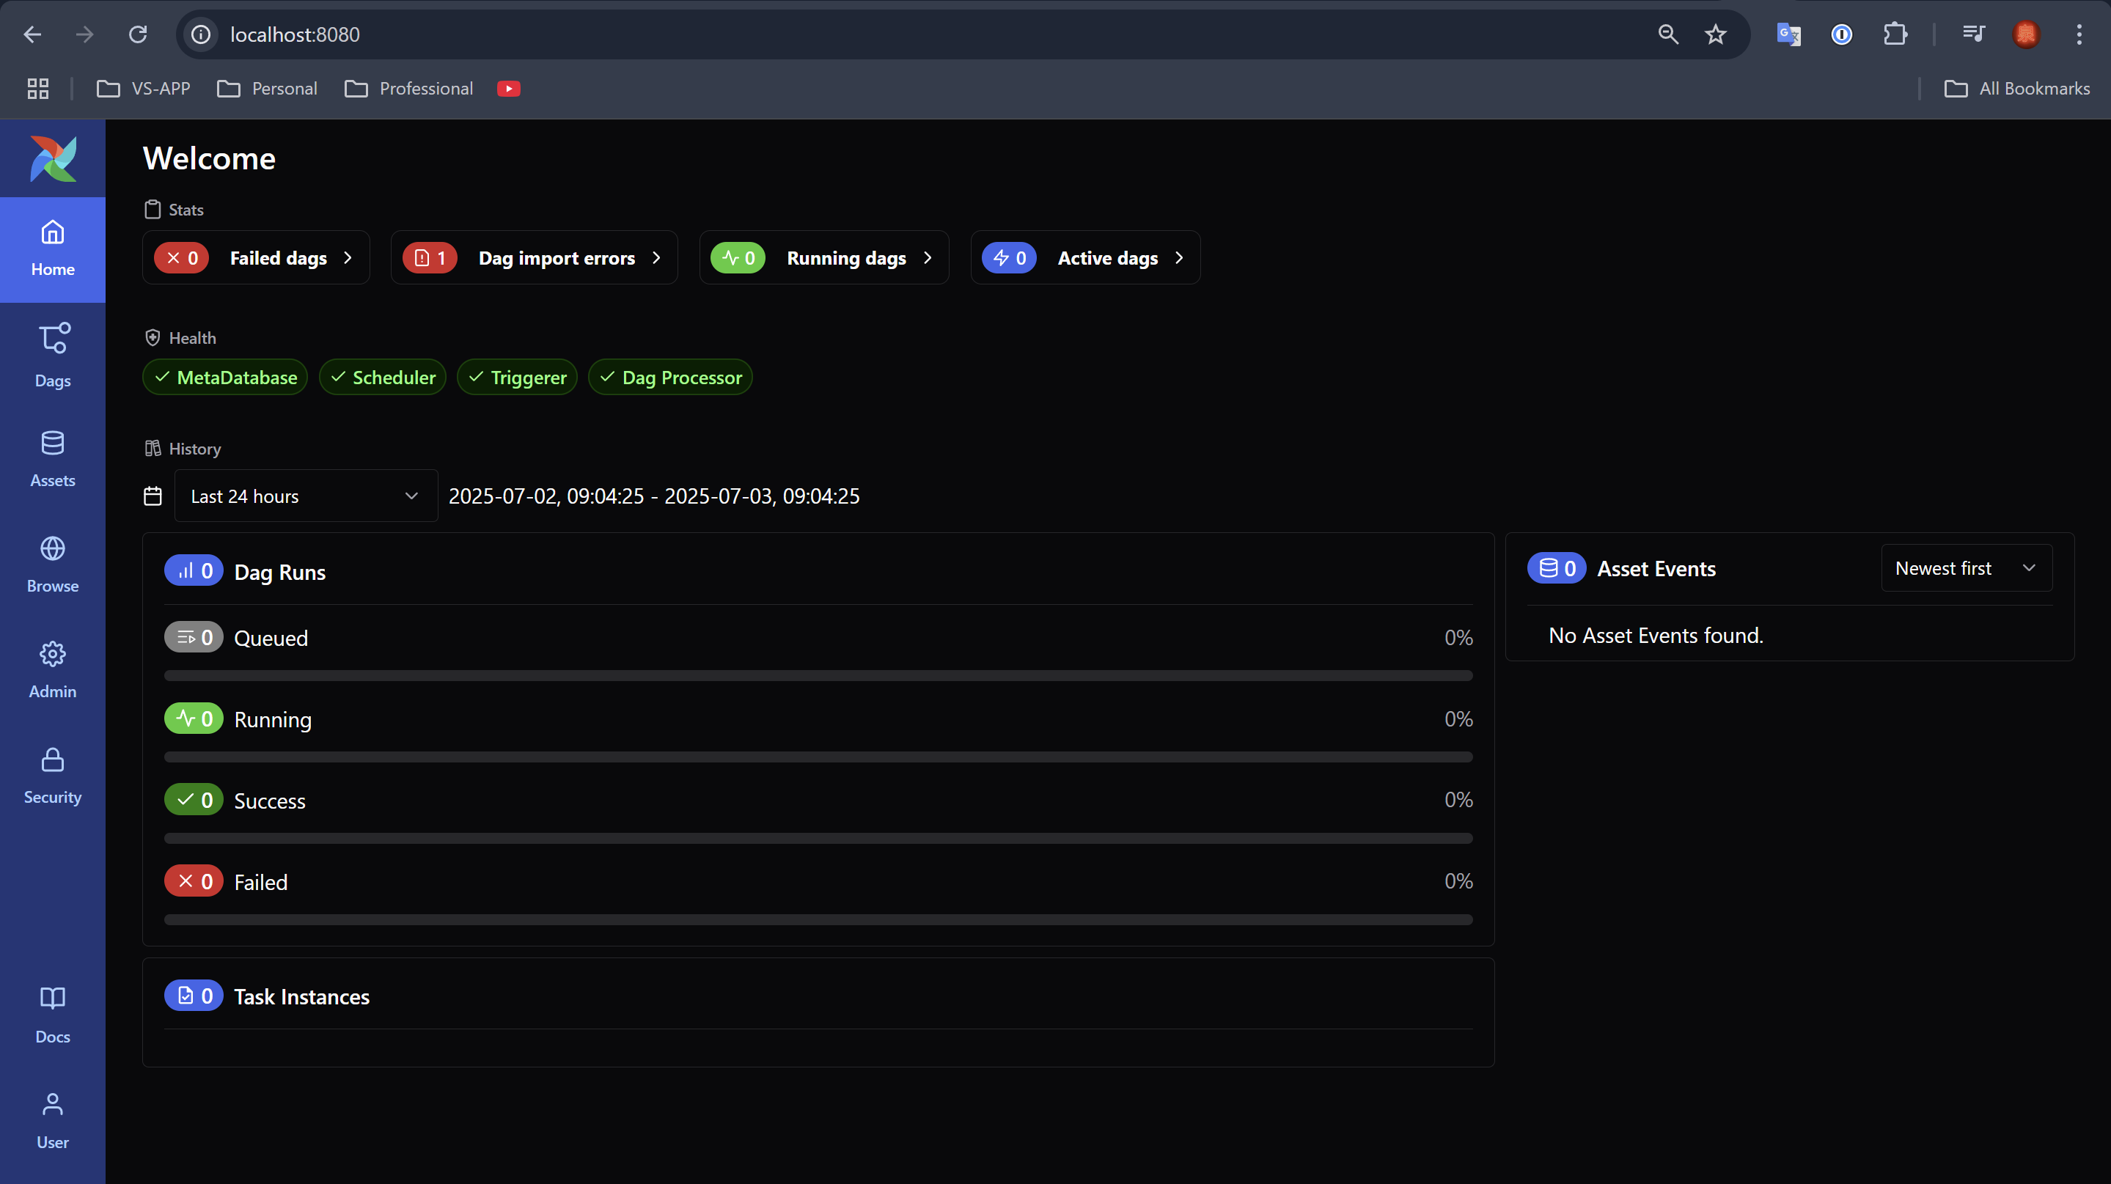Screen dimensions: 2111x1184
Task: Click the Queued progress bar
Action: (x=819, y=676)
